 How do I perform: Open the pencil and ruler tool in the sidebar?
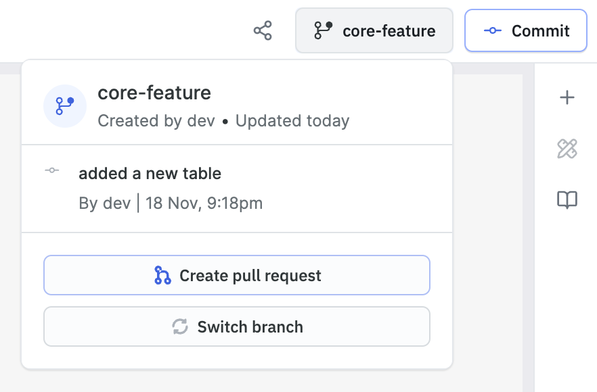point(567,149)
